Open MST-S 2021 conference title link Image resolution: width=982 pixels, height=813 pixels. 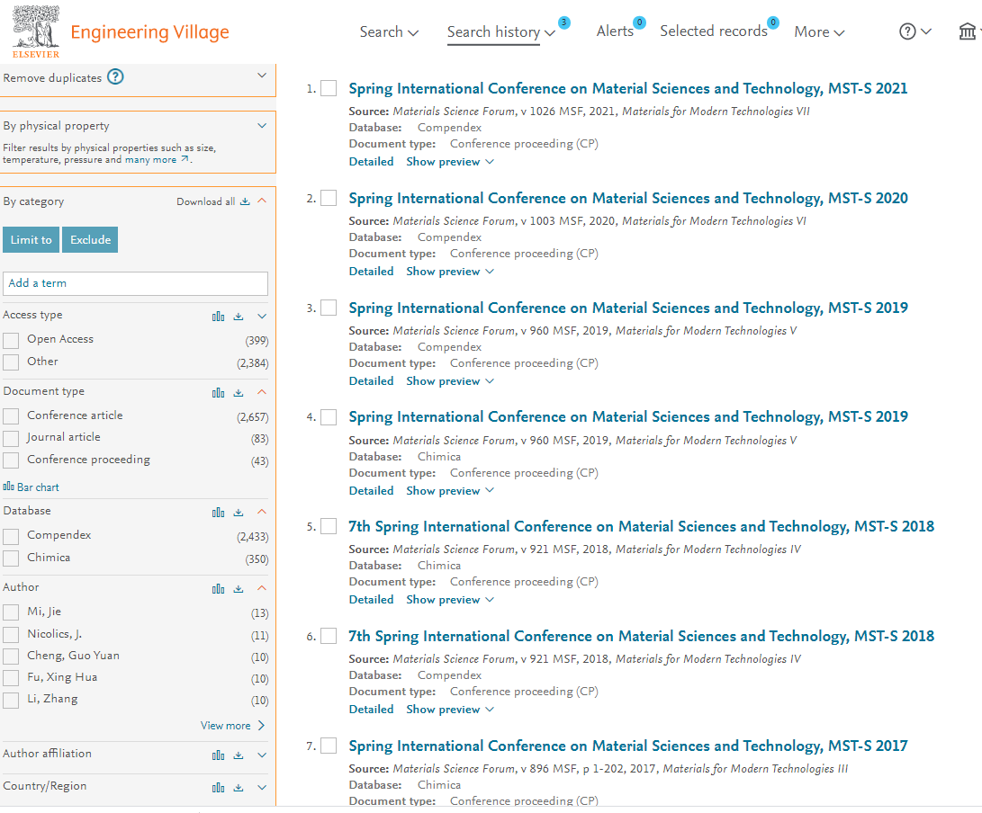coord(628,89)
